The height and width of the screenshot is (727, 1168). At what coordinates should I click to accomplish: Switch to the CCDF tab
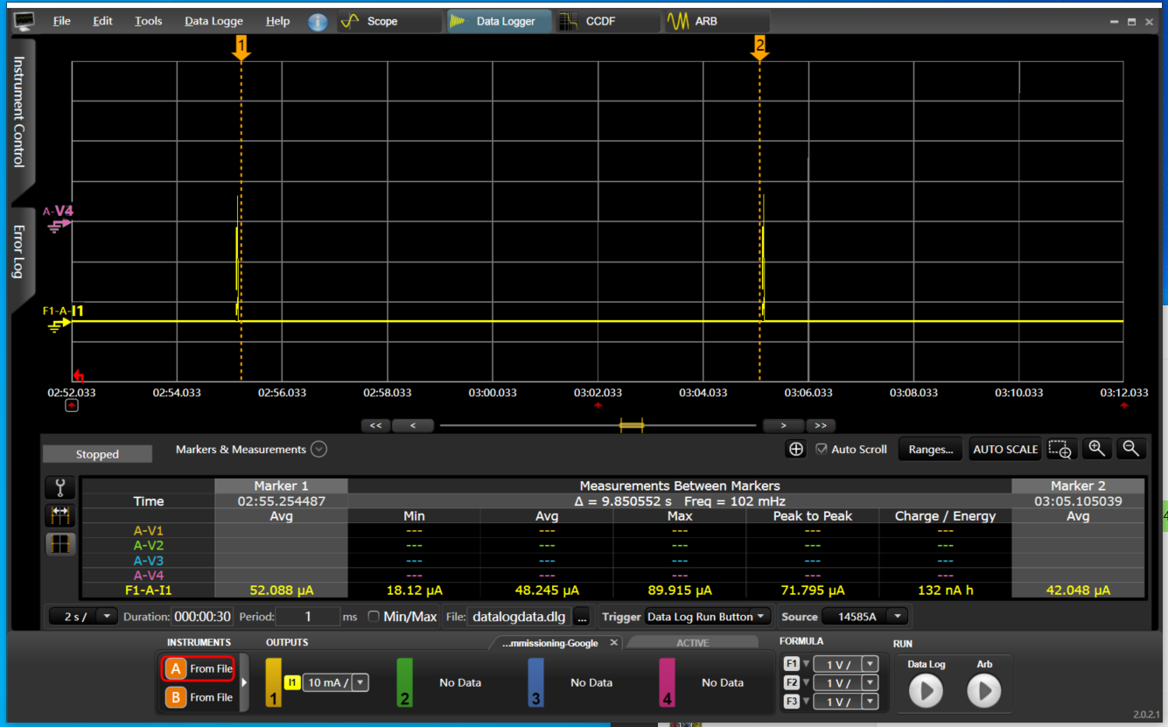click(x=607, y=21)
